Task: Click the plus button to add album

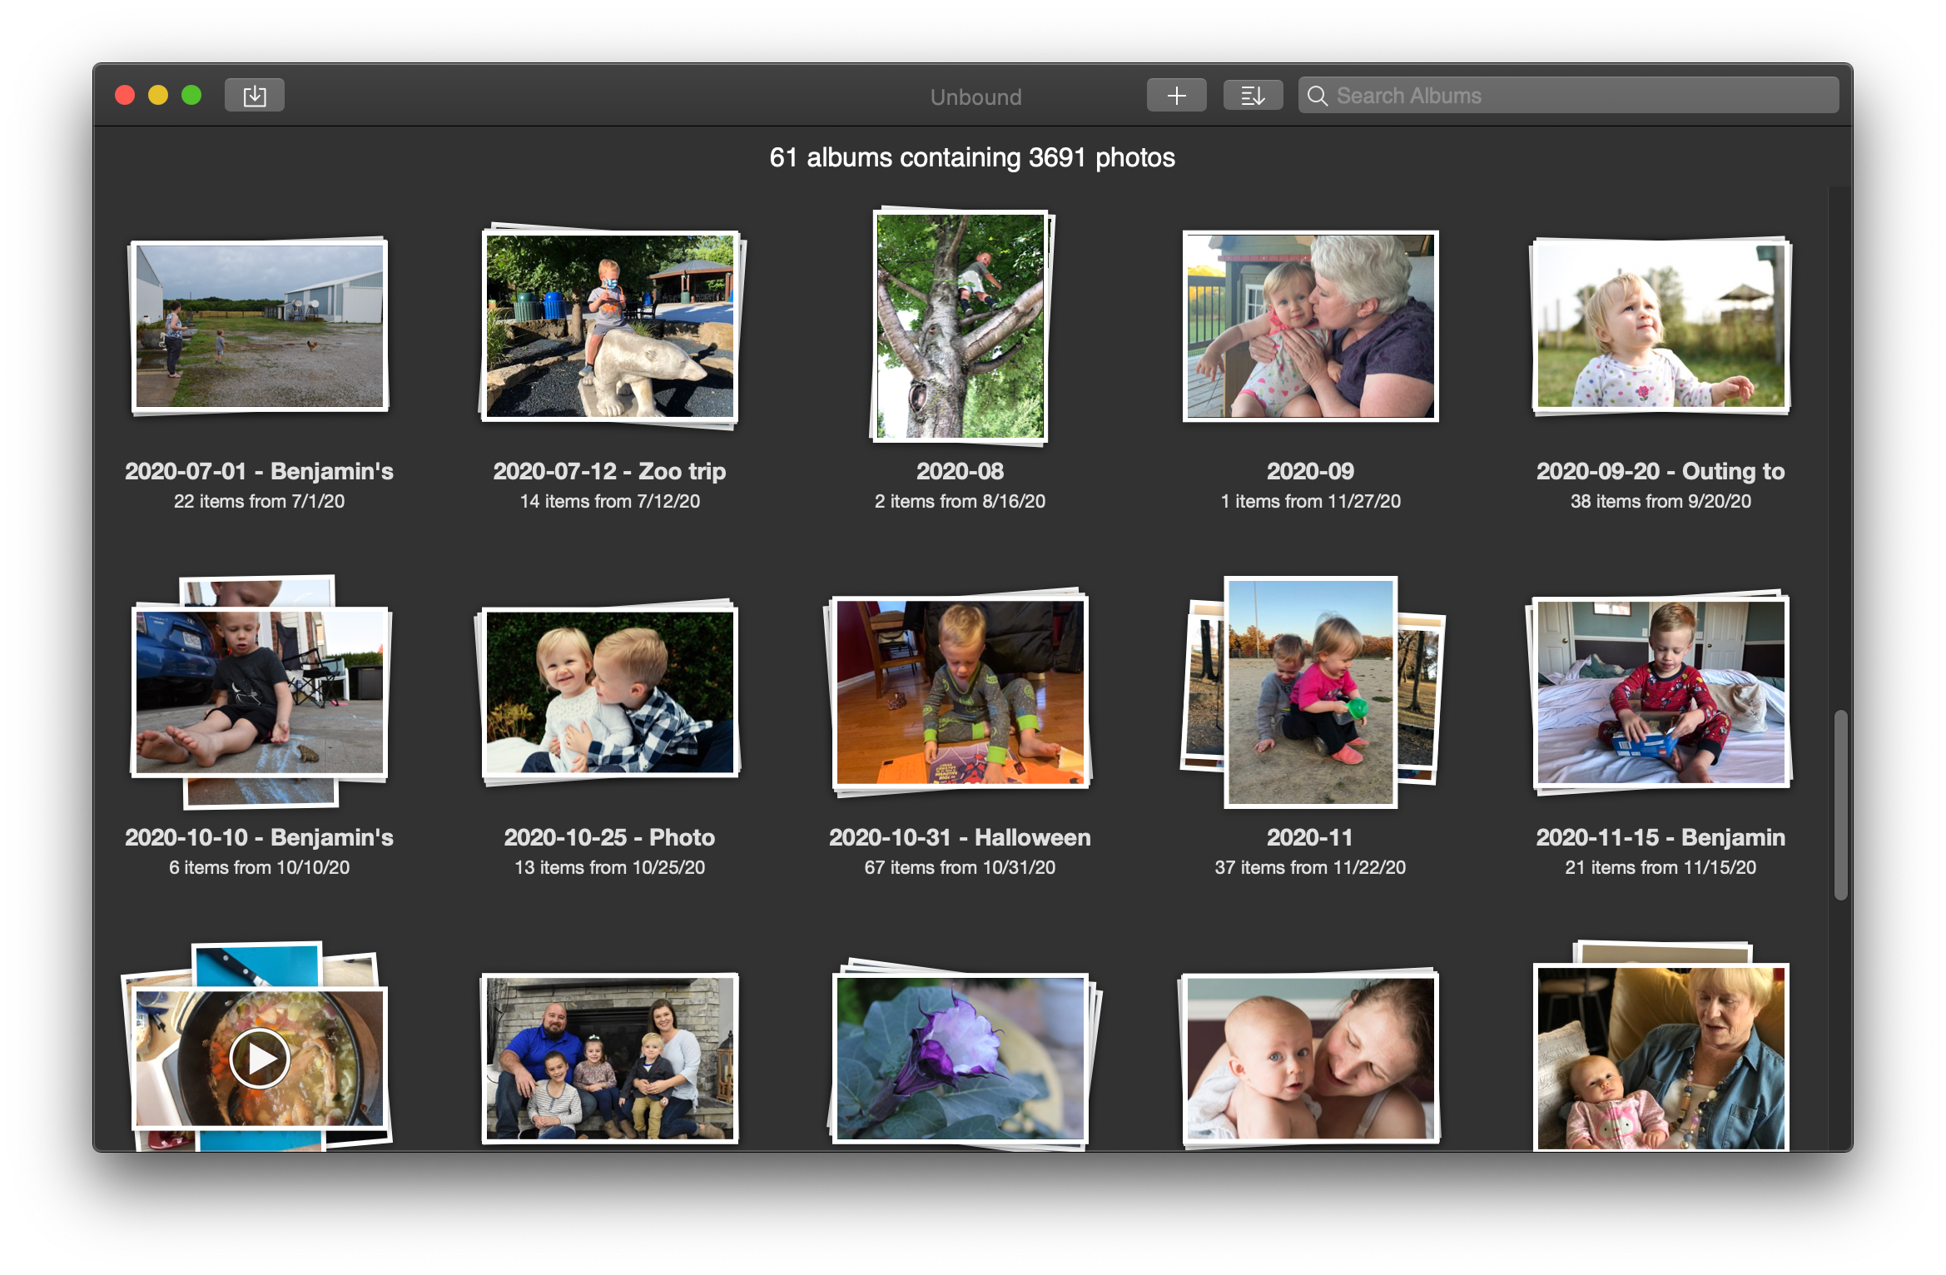Action: coord(1175,96)
